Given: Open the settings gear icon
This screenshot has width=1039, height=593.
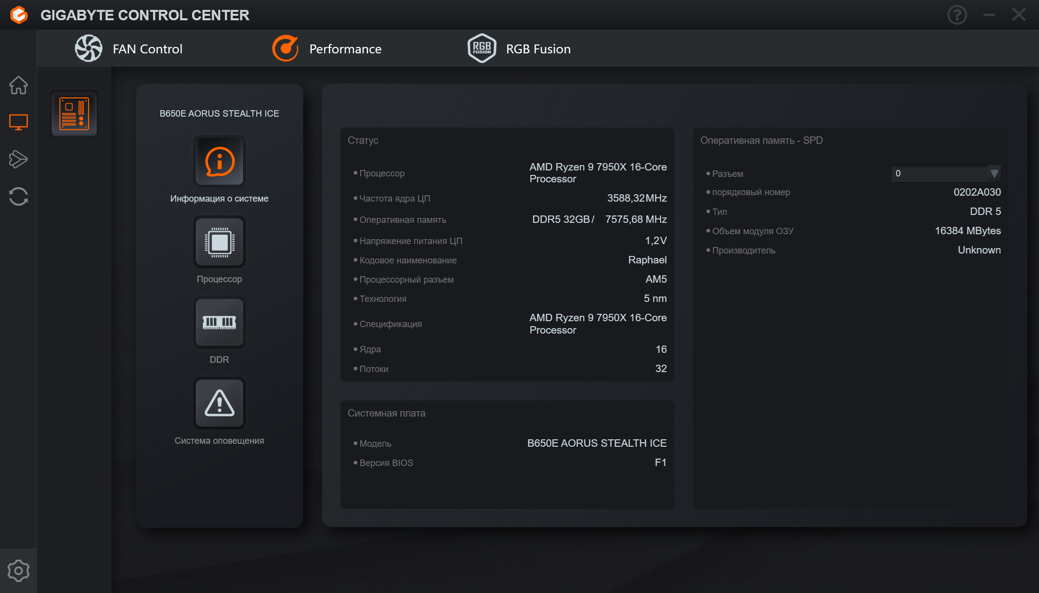Looking at the screenshot, I should [x=18, y=571].
